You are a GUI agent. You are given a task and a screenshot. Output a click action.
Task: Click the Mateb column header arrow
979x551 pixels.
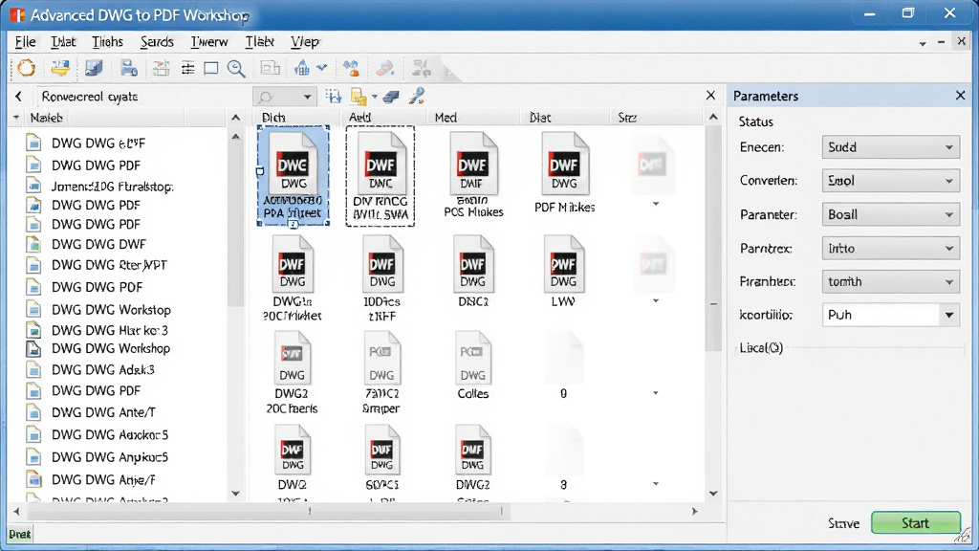[x=16, y=118]
